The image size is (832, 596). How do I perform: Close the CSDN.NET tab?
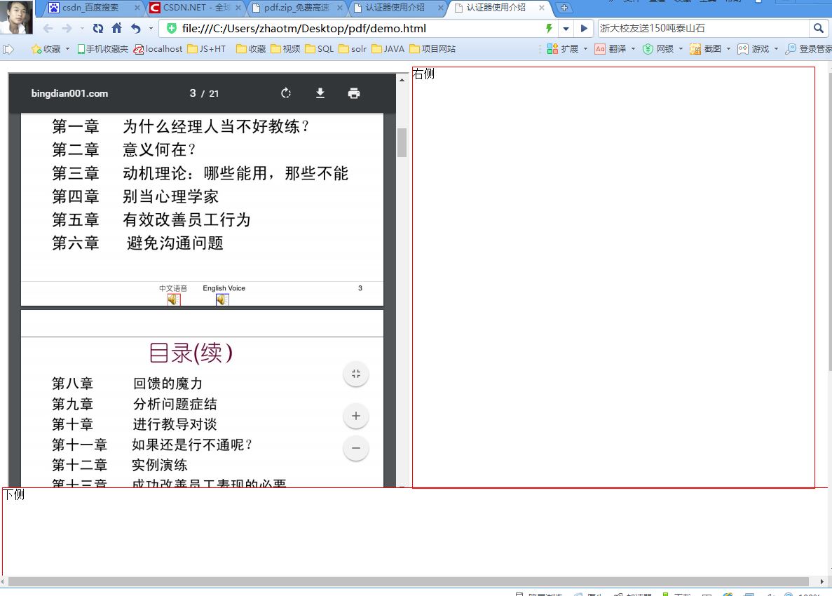[238, 8]
